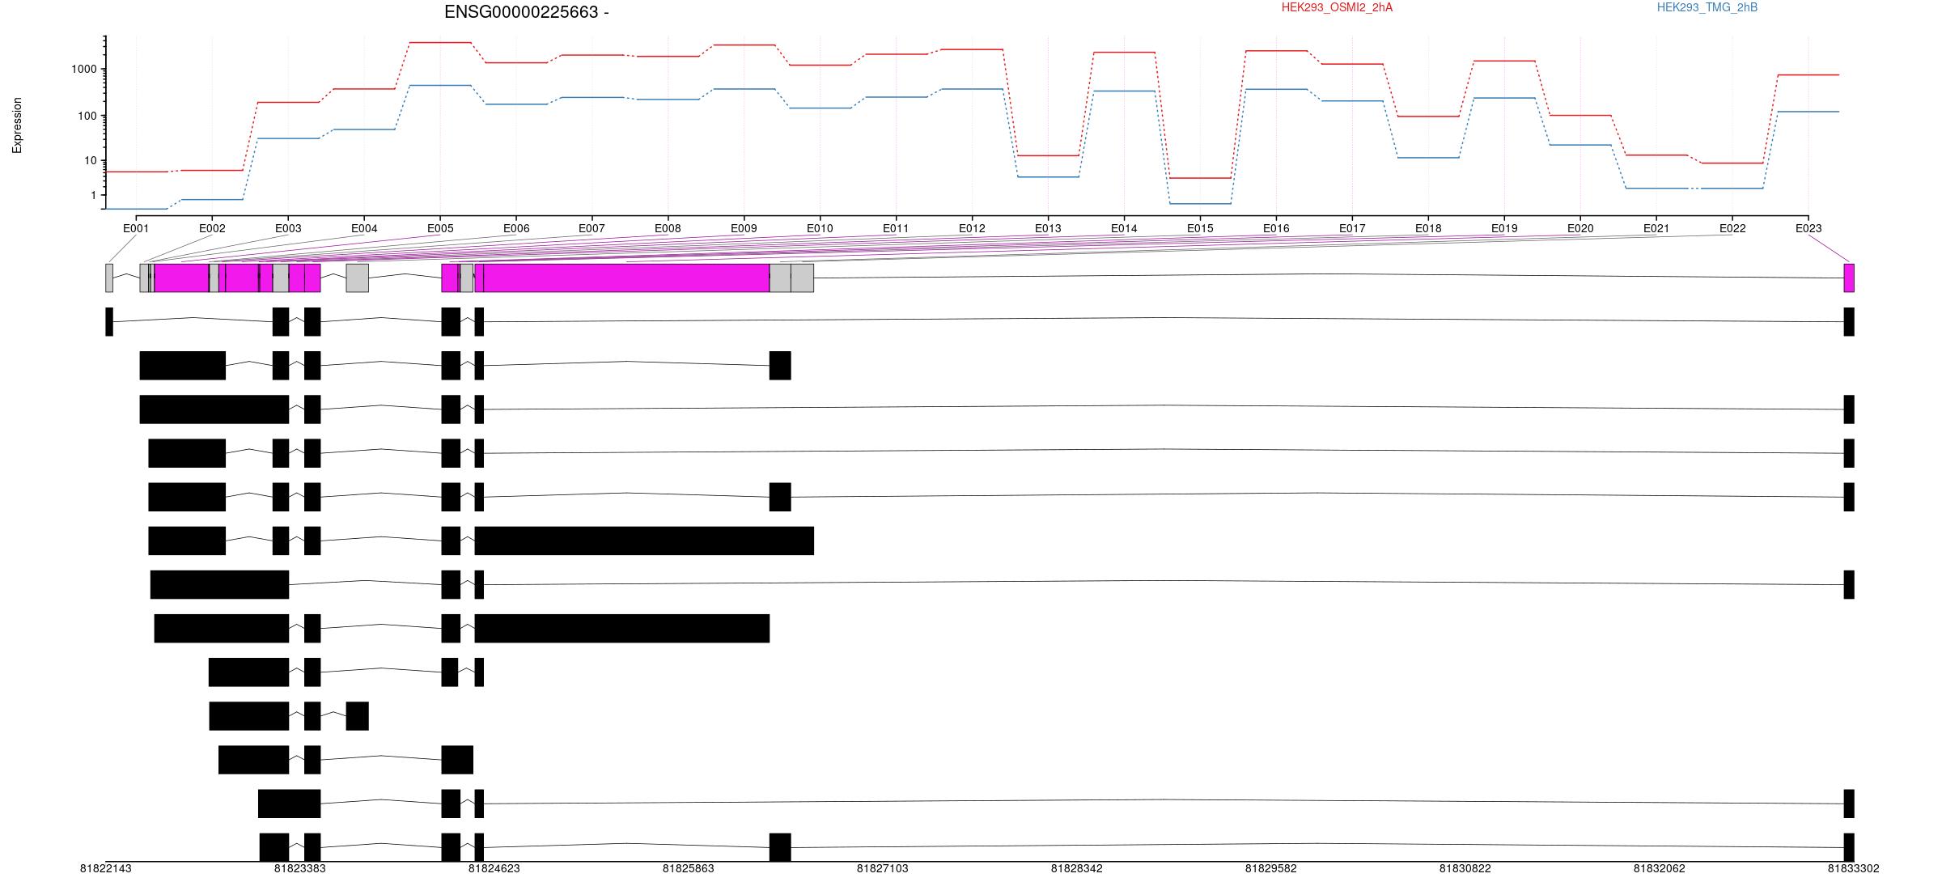Click the long black exon in sixth transcript
The image size is (1942, 882).
tap(644, 541)
